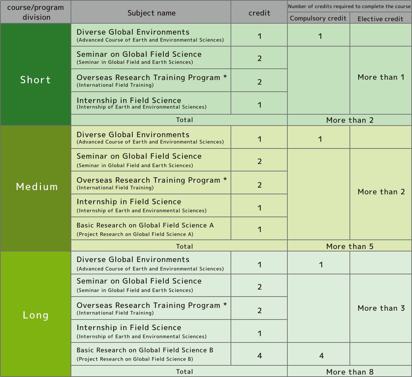Select 'Internship in Field Science' in Long section
The image size is (412, 377).
pyautogui.click(x=129, y=328)
